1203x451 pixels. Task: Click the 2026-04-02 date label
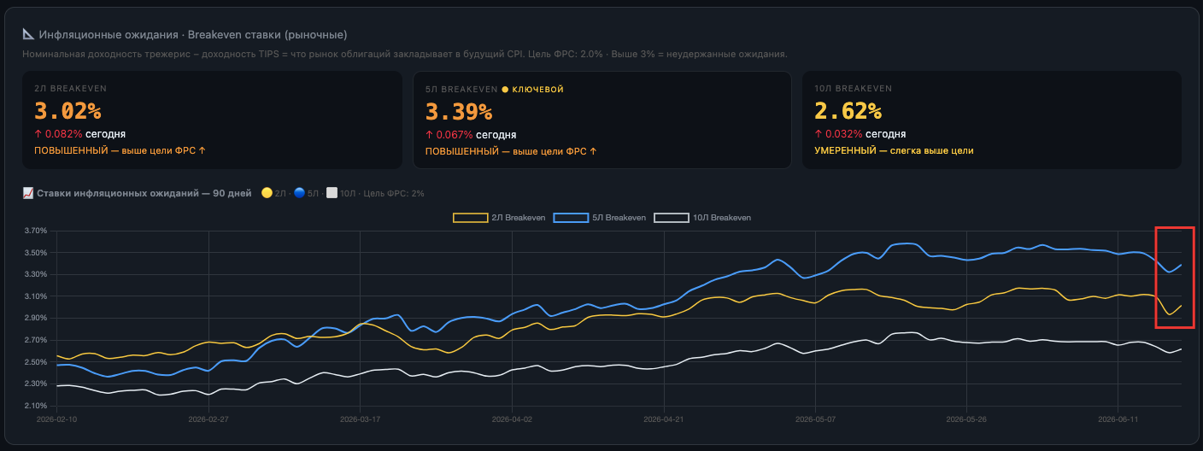pyautogui.click(x=512, y=419)
